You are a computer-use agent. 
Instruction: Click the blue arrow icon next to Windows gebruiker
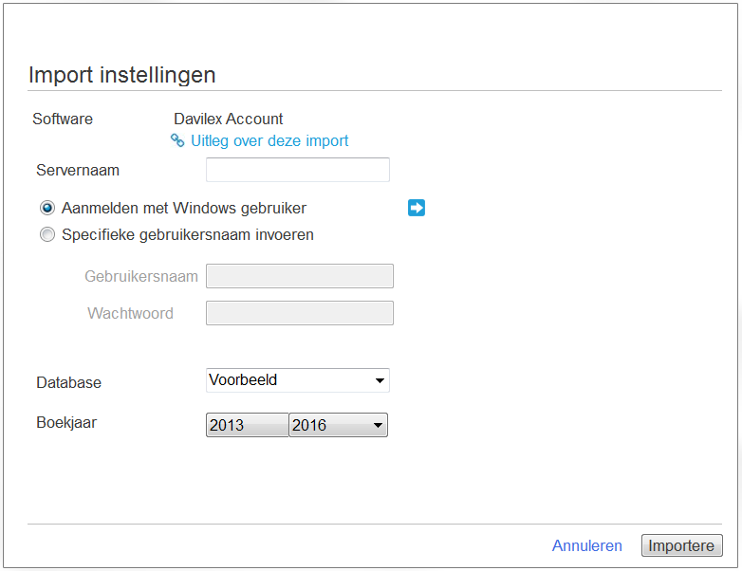417,208
